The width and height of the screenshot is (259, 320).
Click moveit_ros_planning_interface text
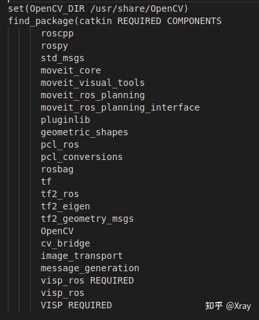click(x=120, y=108)
